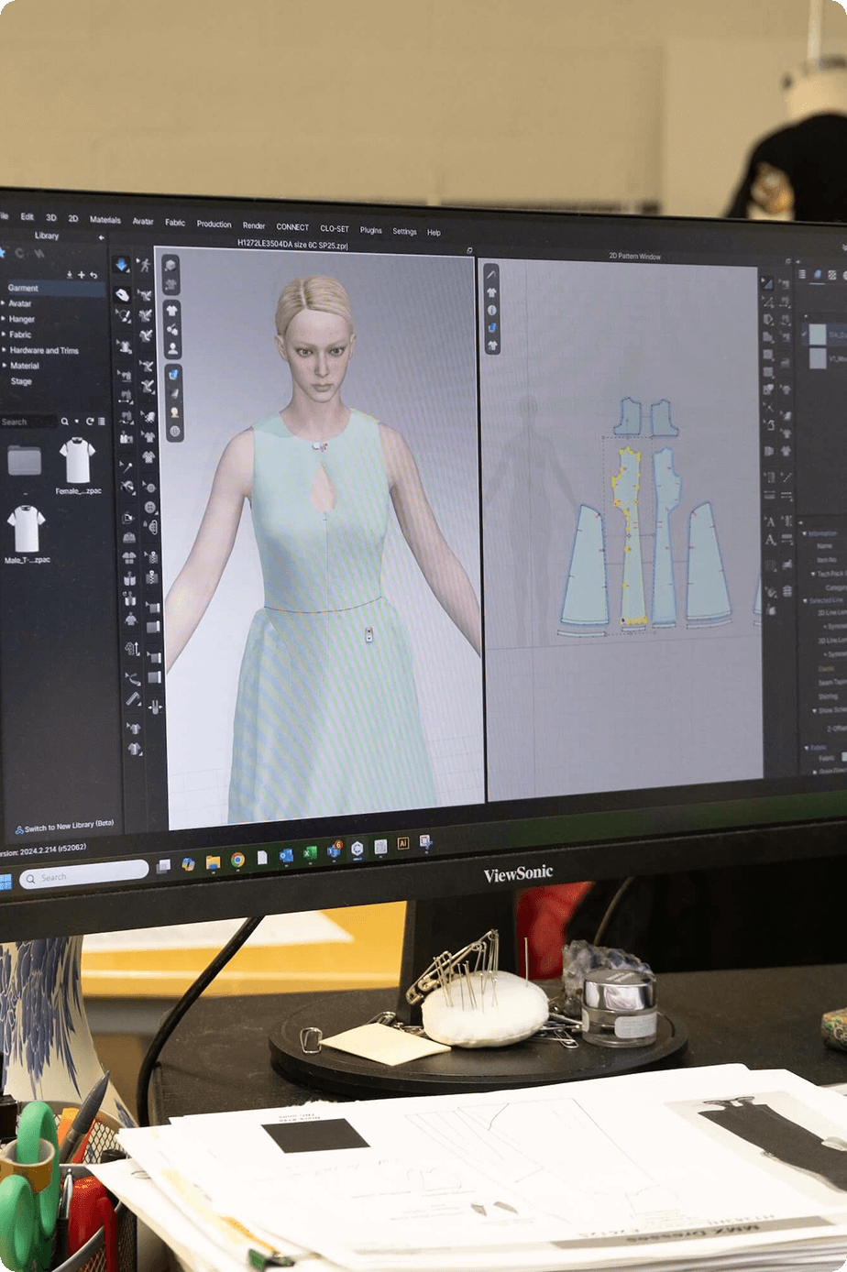
Task: Select the fabric swatch labeled VT_
Action: (818, 359)
